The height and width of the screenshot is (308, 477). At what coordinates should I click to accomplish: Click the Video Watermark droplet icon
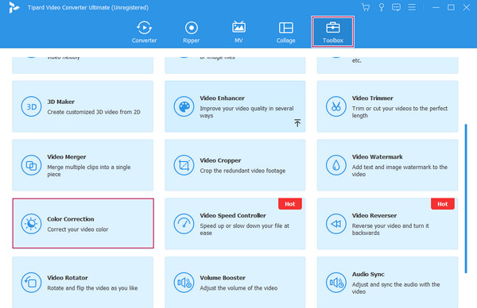pos(335,165)
